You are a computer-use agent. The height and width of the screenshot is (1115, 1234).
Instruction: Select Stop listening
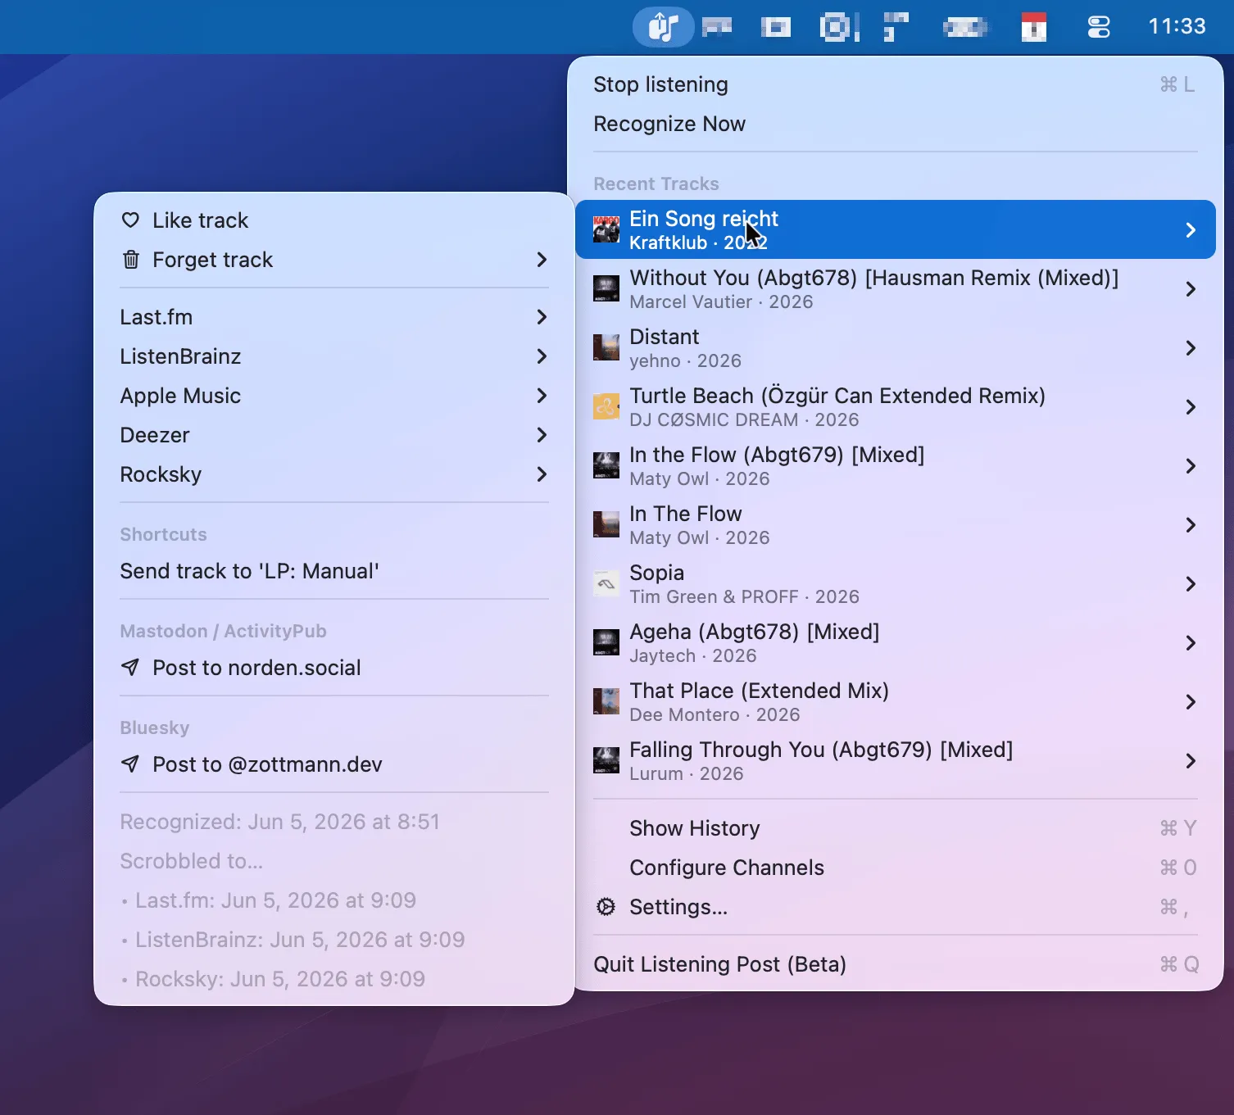(896, 84)
